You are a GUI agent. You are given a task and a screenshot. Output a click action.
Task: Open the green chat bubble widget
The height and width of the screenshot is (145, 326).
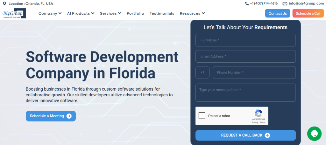pyautogui.click(x=314, y=134)
